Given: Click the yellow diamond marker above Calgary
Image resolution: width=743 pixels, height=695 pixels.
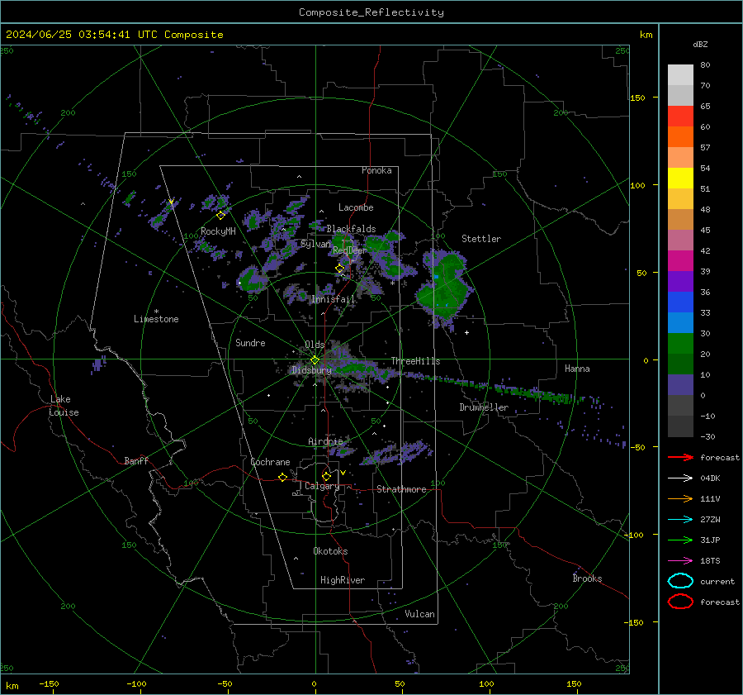Looking at the screenshot, I should [326, 476].
